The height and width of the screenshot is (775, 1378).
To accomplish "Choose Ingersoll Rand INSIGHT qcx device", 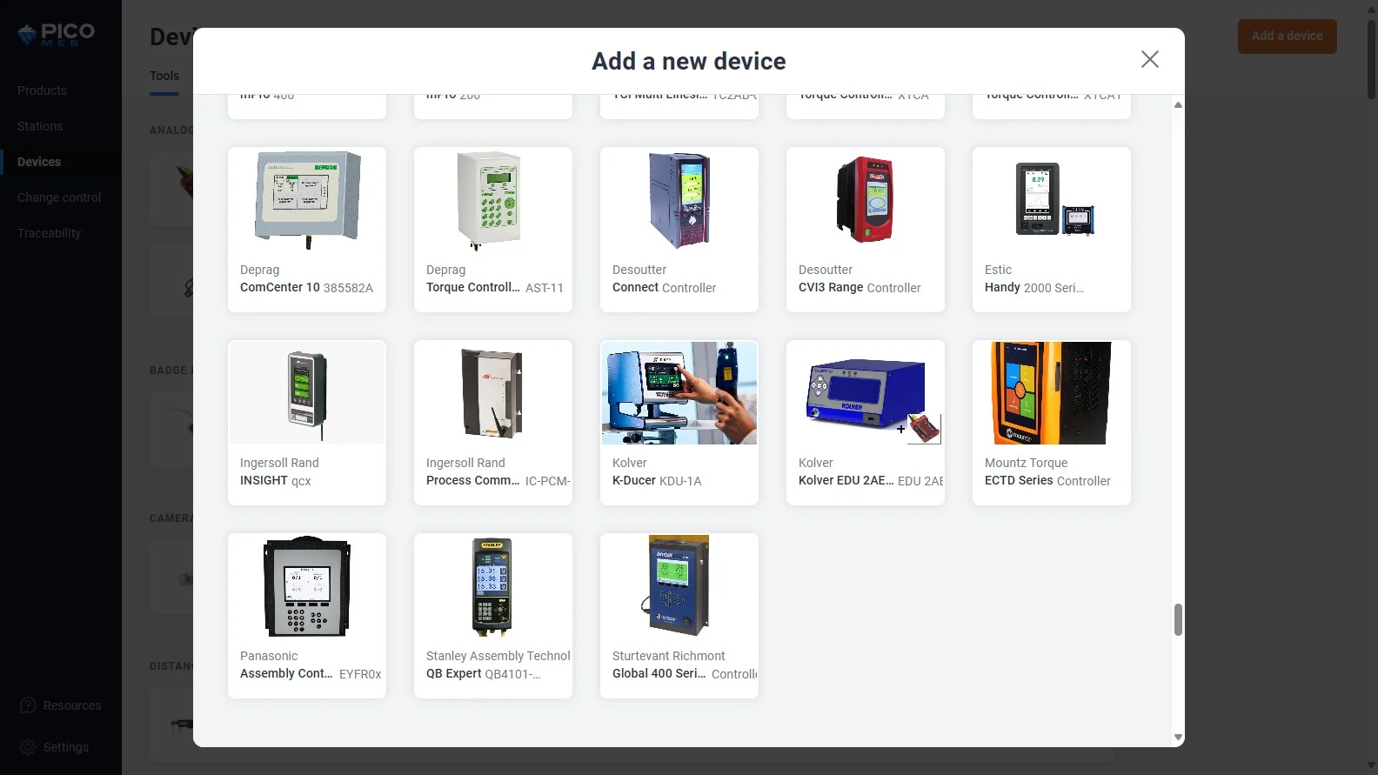I will click(x=307, y=423).
